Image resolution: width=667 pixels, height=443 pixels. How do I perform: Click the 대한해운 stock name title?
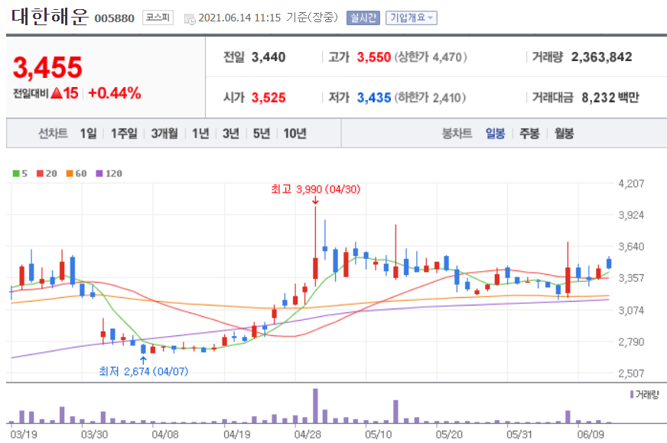tap(50, 17)
